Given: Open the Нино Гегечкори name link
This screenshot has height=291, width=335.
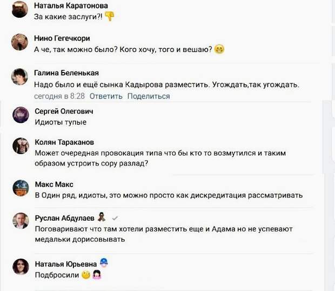Looking at the screenshot, I should 62,38.
